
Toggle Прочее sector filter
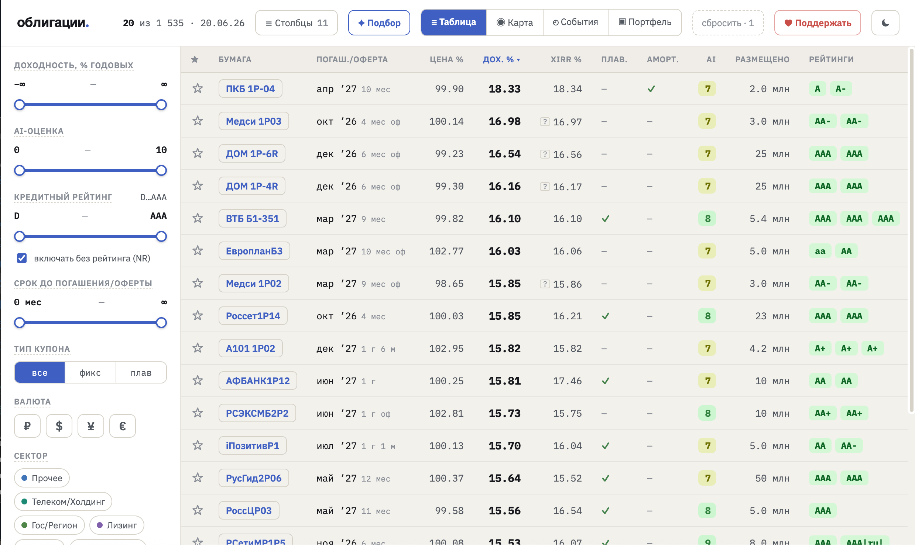pyautogui.click(x=42, y=478)
